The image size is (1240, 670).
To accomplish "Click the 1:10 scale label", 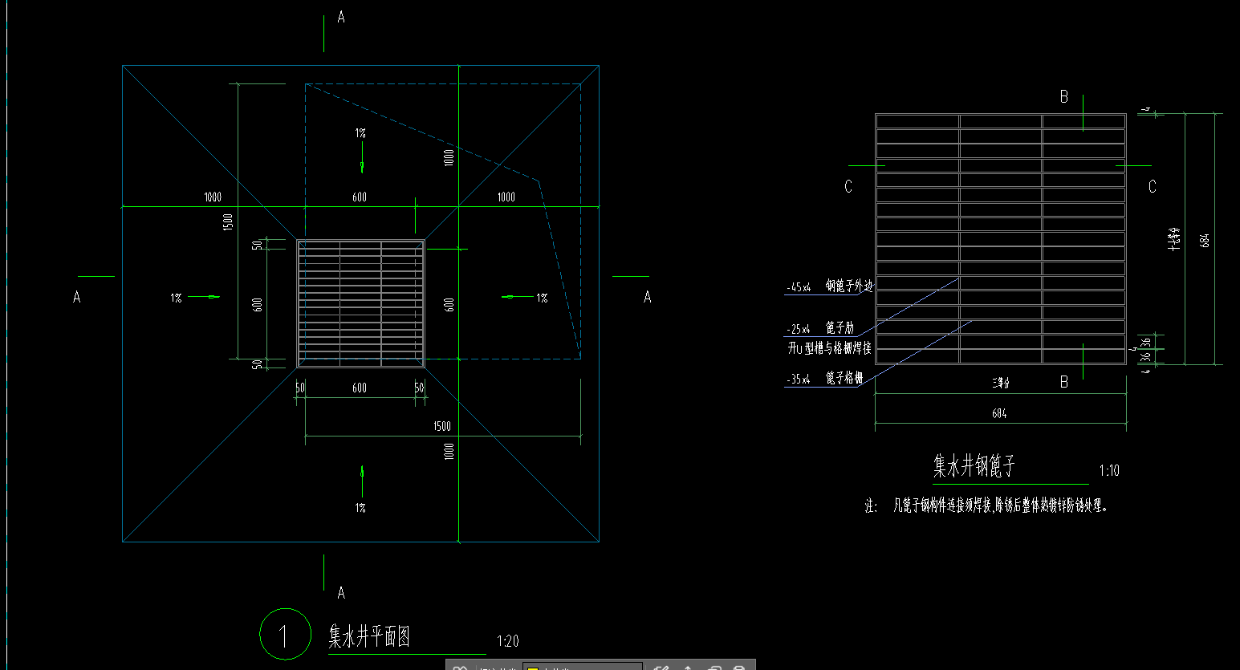I will pos(1109,471).
